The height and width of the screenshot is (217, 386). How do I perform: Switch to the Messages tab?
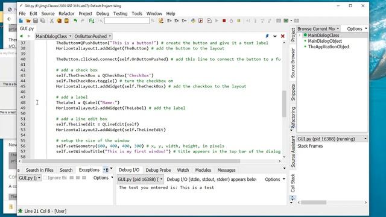point(226,170)
